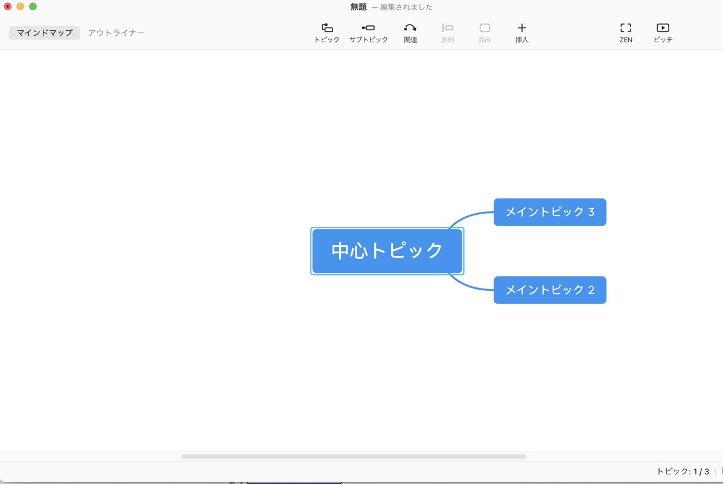Click the yellow minimize window button

pyautogui.click(x=21, y=7)
